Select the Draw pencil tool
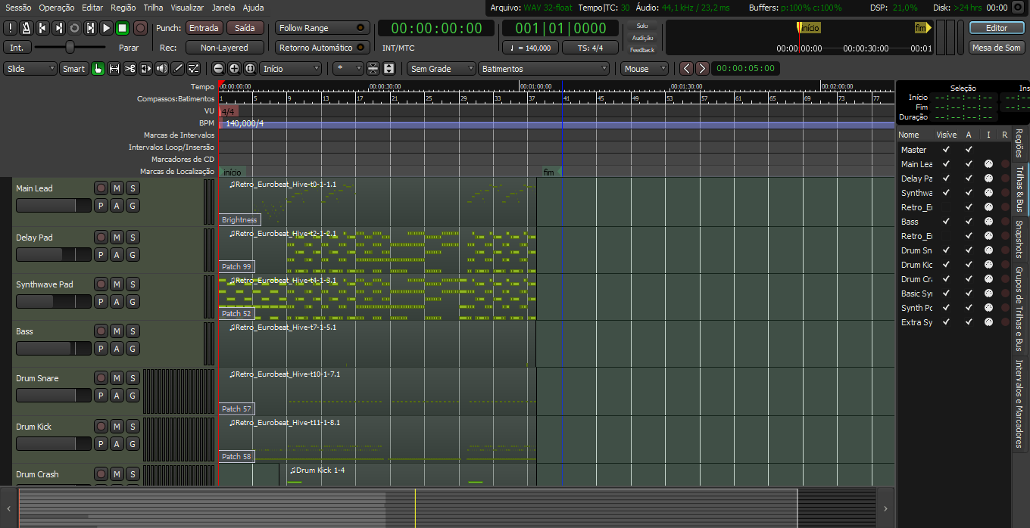The width and height of the screenshot is (1030, 528). click(x=177, y=69)
